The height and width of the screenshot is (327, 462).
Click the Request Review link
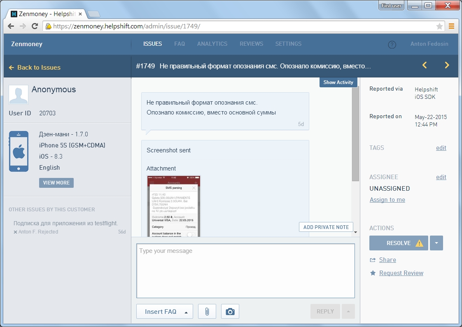(x=401, y=273)
